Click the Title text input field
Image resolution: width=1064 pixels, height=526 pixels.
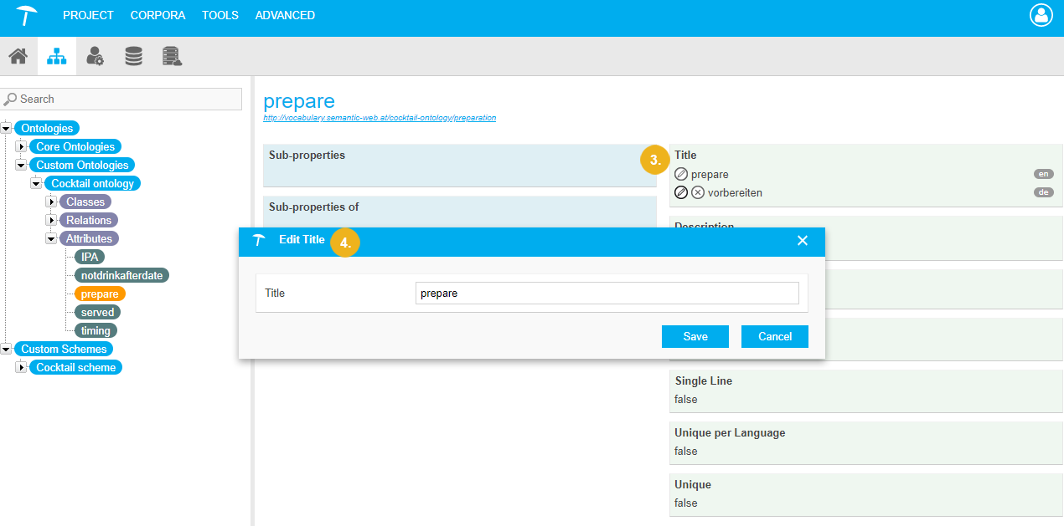tap(607, 293)
